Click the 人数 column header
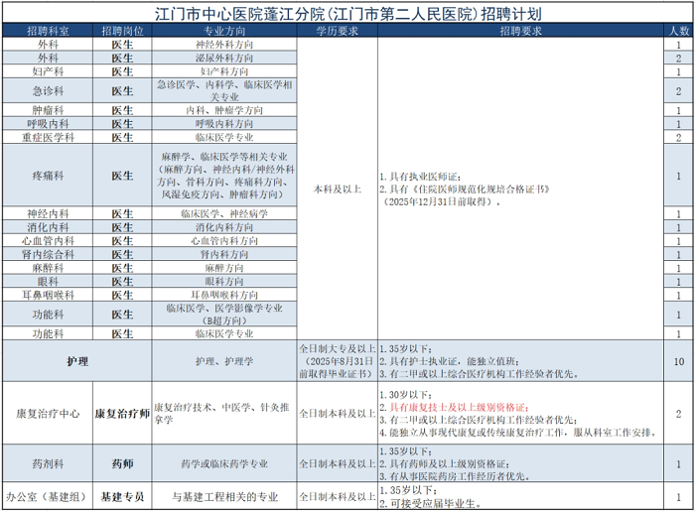The height and width of the screenshot is (511, 695). (x=678, y=31)
